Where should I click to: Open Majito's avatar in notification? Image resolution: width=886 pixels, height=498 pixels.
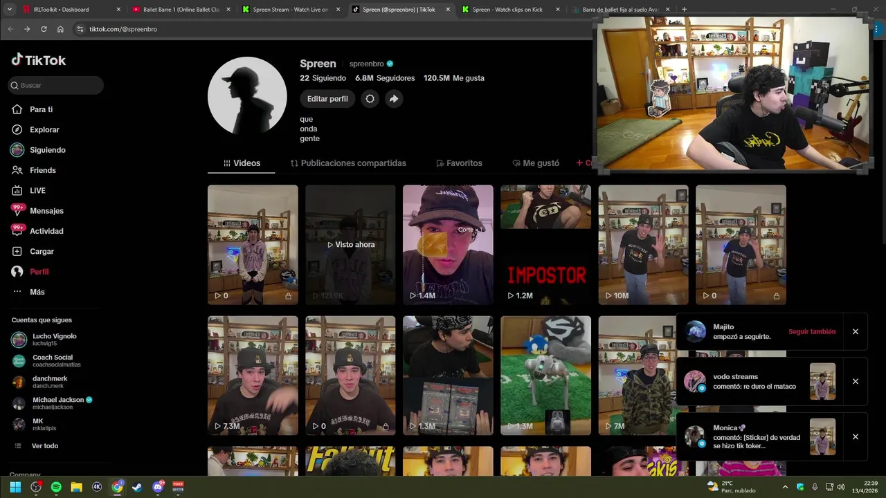coord(696,332)
